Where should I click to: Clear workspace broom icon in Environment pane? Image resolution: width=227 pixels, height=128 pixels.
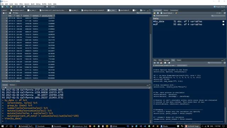pos(176,13)
